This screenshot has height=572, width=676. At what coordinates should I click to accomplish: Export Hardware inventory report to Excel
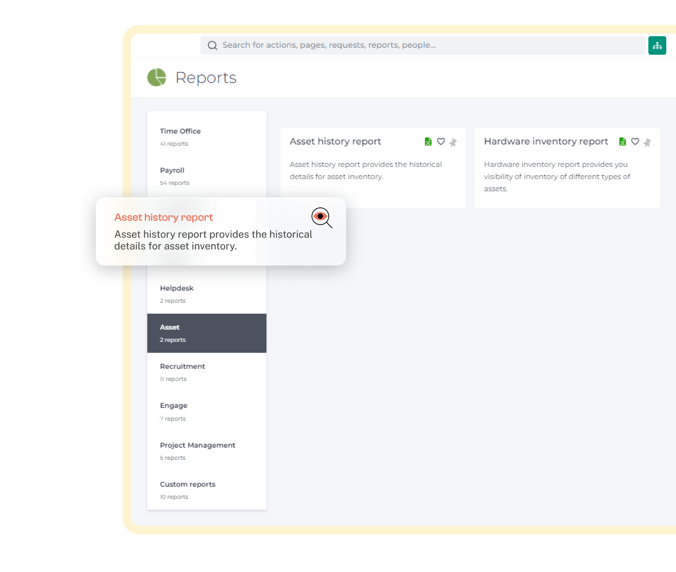tap(622, 142)
